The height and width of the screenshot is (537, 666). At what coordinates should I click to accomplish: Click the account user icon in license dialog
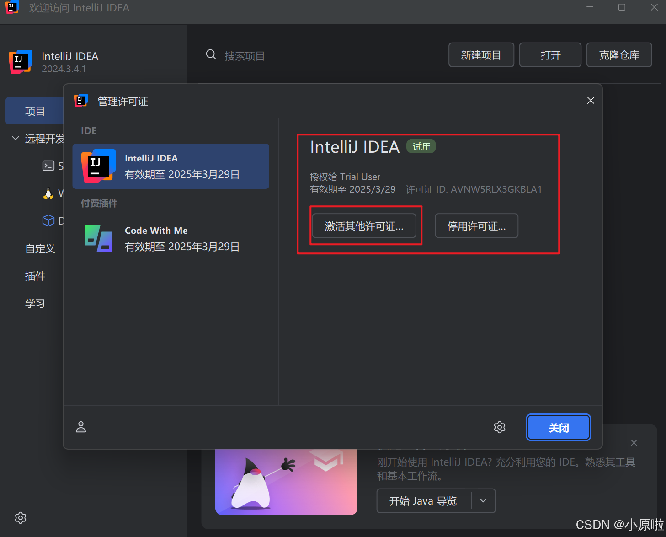pyautogui.click(x=81, y=427)
